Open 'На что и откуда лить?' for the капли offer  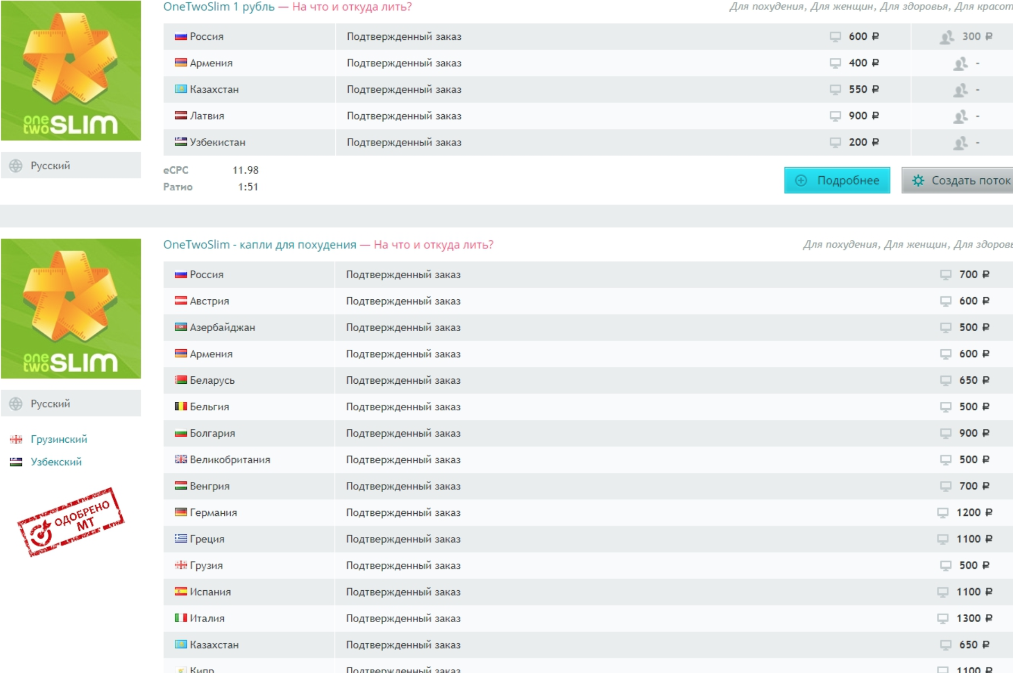pos(434,245)
